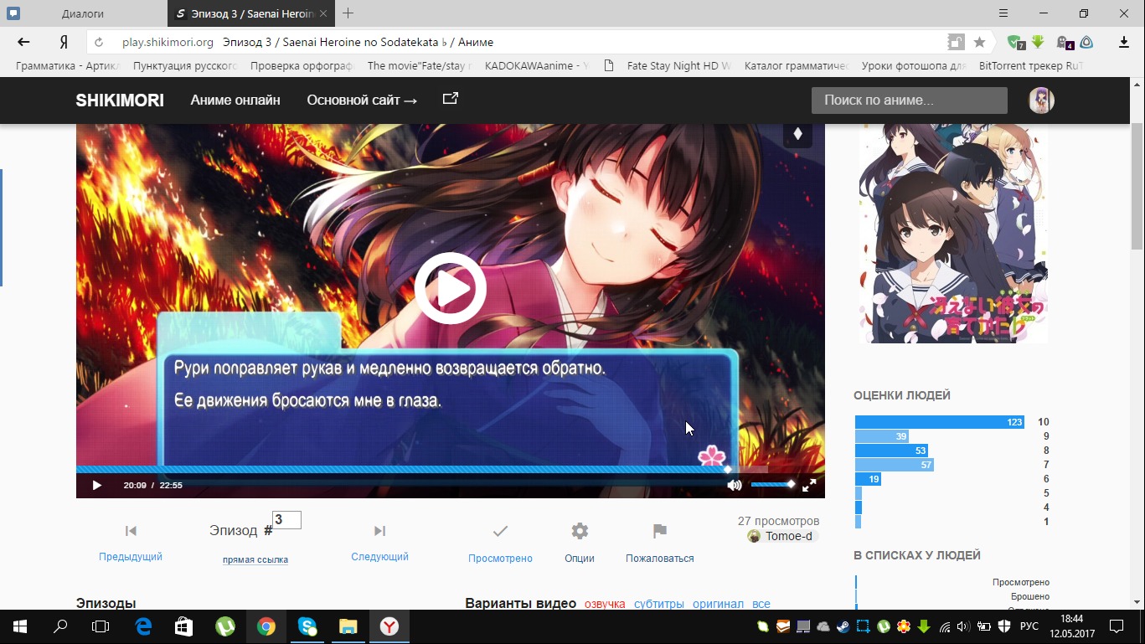Image resolution: width=1145 pixels, height=644 pixels.
Task: Open the прямая ссылка direct link
Action: [255, 559]
